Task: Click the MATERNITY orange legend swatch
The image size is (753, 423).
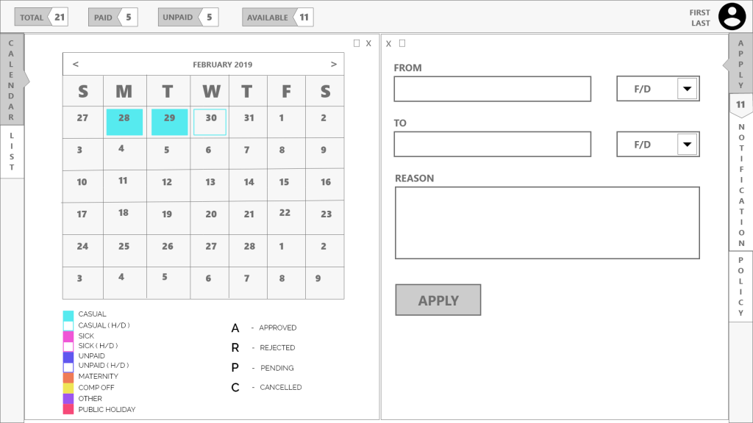Action: tap(68, 377)
